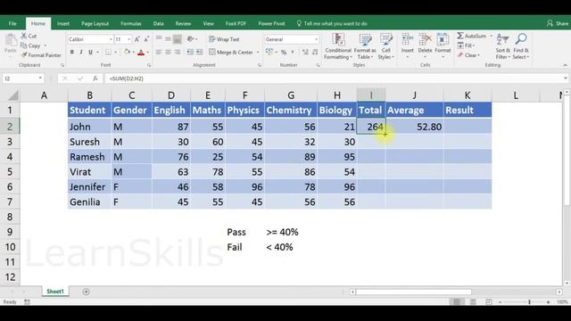571x321 pixels.
Task: Toggle Wrap Text
Action: pyautogui.click(x=224, y=39)
